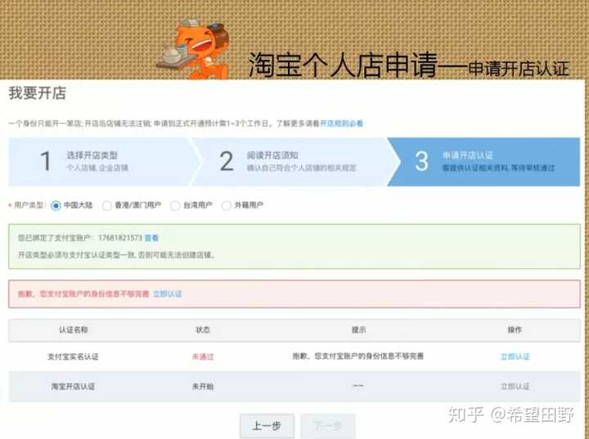Image resolution: width=589 pixels, height=439 pixels.
Task: Click the 提示 column header
Action: [x=358, y=329]
